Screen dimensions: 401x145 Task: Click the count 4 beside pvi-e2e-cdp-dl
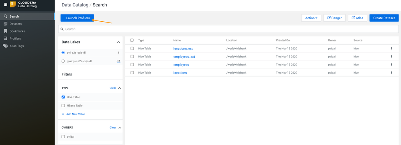118,53
